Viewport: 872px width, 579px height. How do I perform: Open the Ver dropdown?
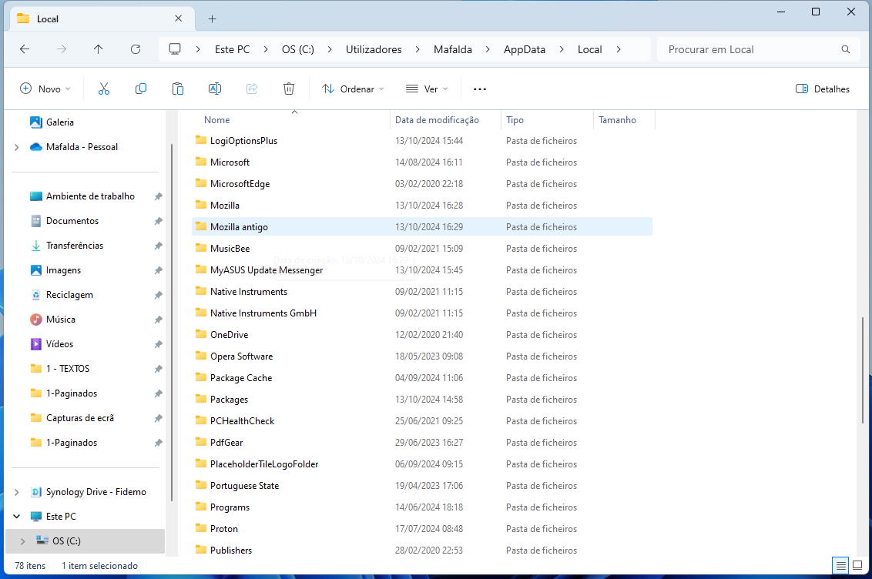point(427,89)
